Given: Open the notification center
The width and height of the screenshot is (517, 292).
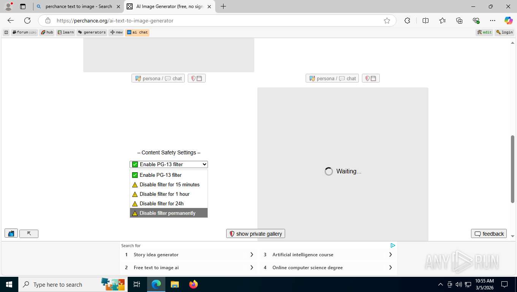Looking at the screenshot, I should 504,284.
